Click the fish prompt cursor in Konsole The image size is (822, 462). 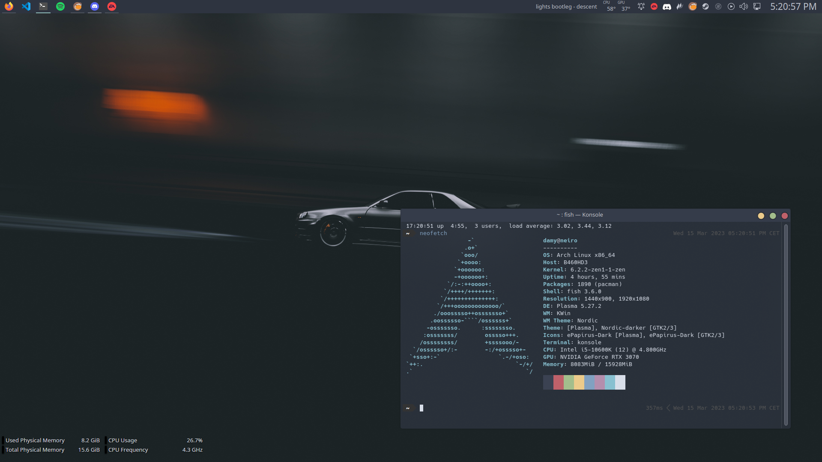click(421, 408)
